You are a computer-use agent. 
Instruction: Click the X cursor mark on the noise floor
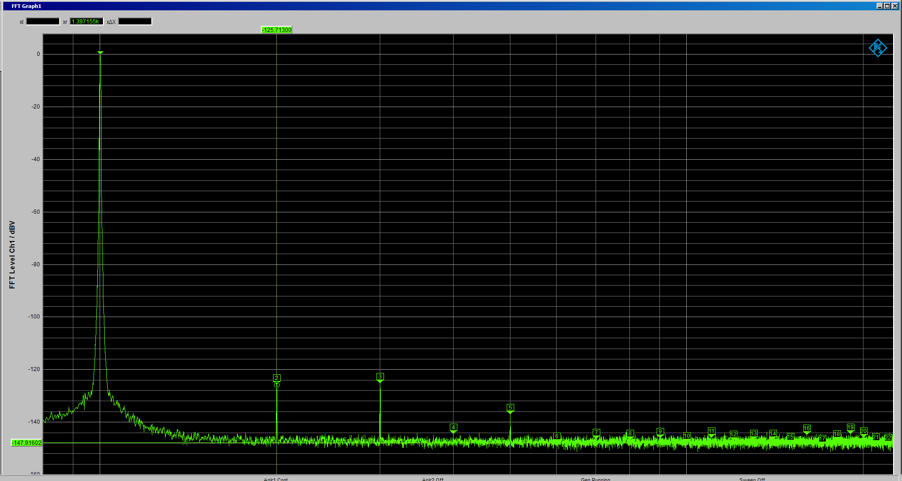[x=185, y=442]
